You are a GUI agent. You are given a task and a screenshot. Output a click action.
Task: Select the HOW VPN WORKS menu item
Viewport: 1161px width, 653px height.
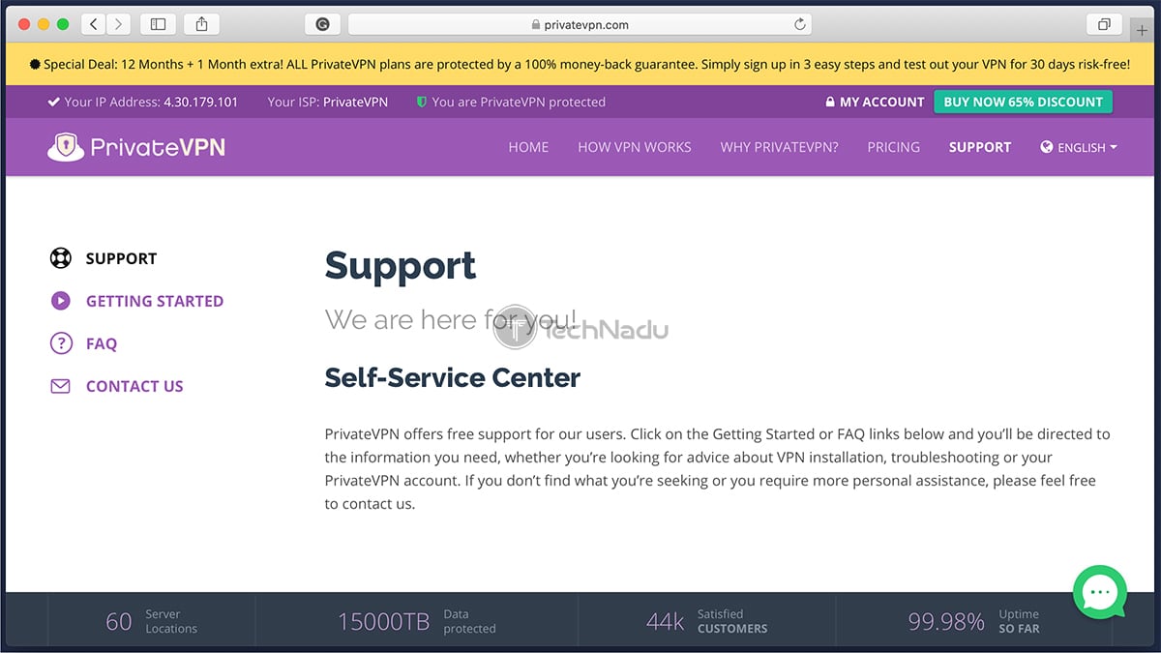point(634,147)
